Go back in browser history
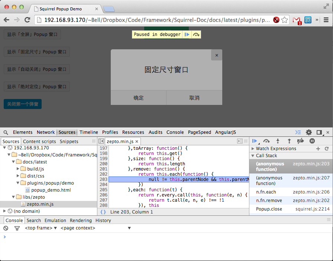Image resolution: width=333 pixels, height=261 pixels. (x=7, y=20)
